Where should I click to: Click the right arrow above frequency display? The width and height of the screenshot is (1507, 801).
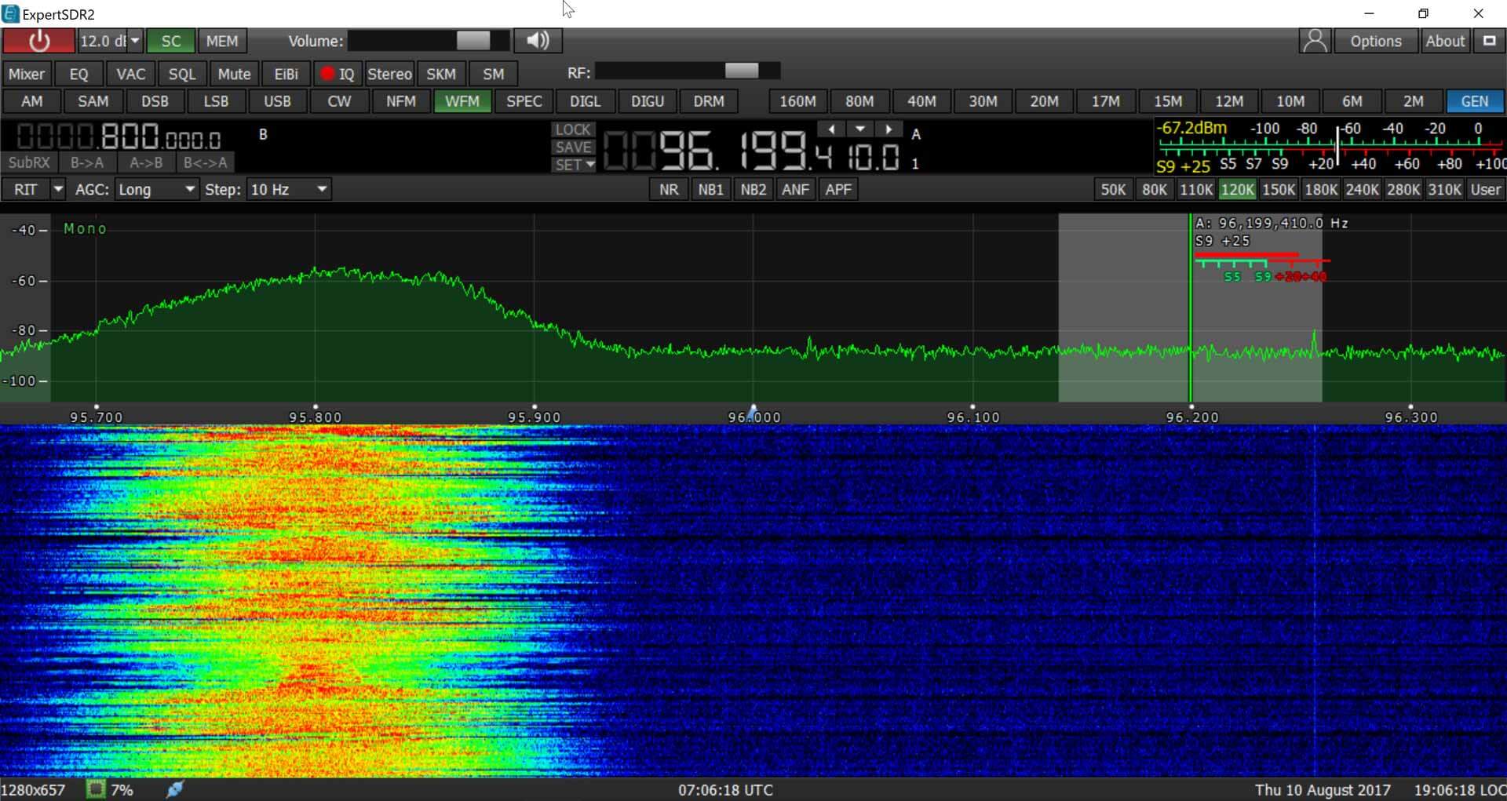pos(889,129)
